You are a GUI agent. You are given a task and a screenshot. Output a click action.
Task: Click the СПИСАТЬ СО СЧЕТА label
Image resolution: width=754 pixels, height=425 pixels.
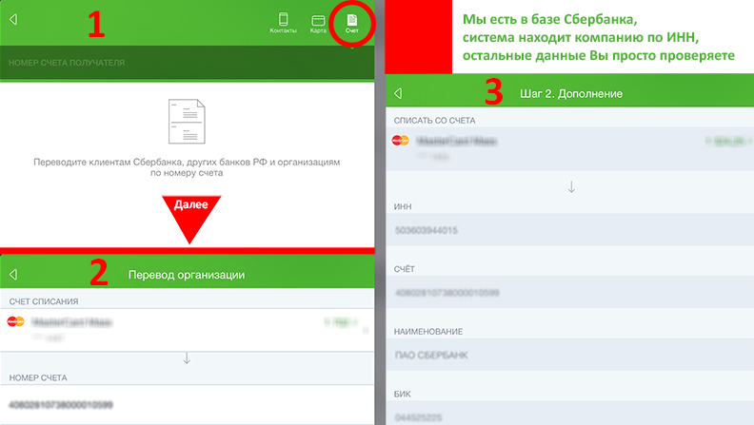coord(434,121)
